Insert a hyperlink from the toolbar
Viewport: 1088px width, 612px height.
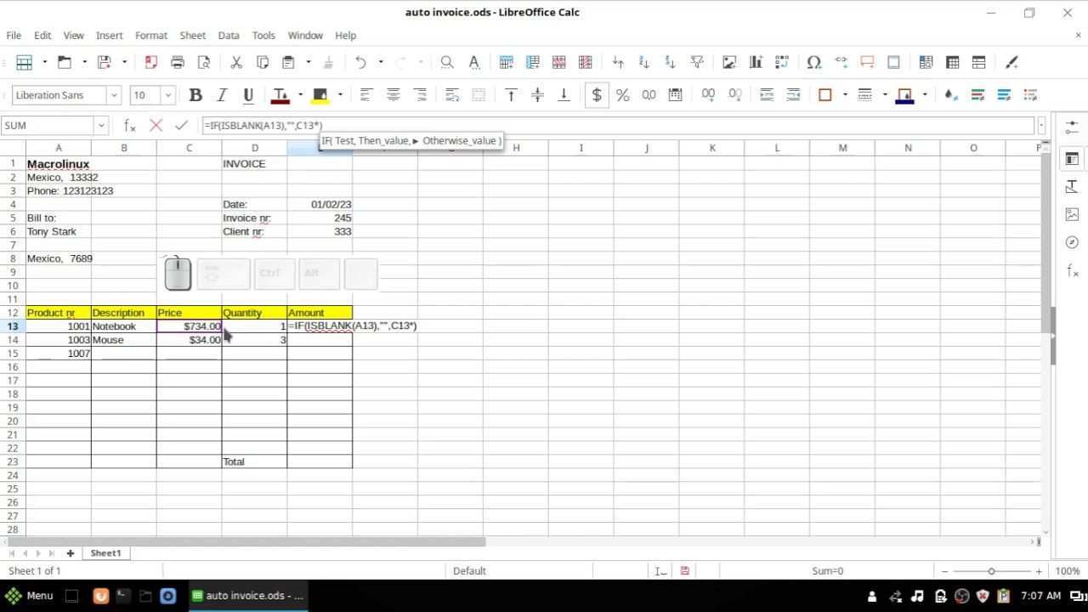click(x=841, y=62)
